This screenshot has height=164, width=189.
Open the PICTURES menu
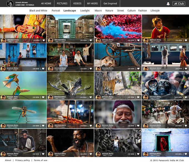click(62, 4)
